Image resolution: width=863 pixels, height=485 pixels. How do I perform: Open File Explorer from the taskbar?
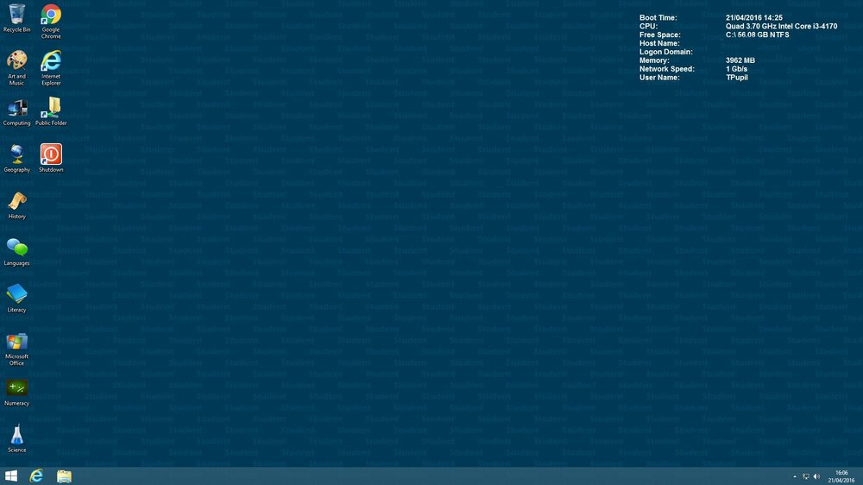pyautogui.click(x=64, y=476)
